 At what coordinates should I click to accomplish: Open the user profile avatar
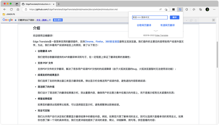pos(207,9)
